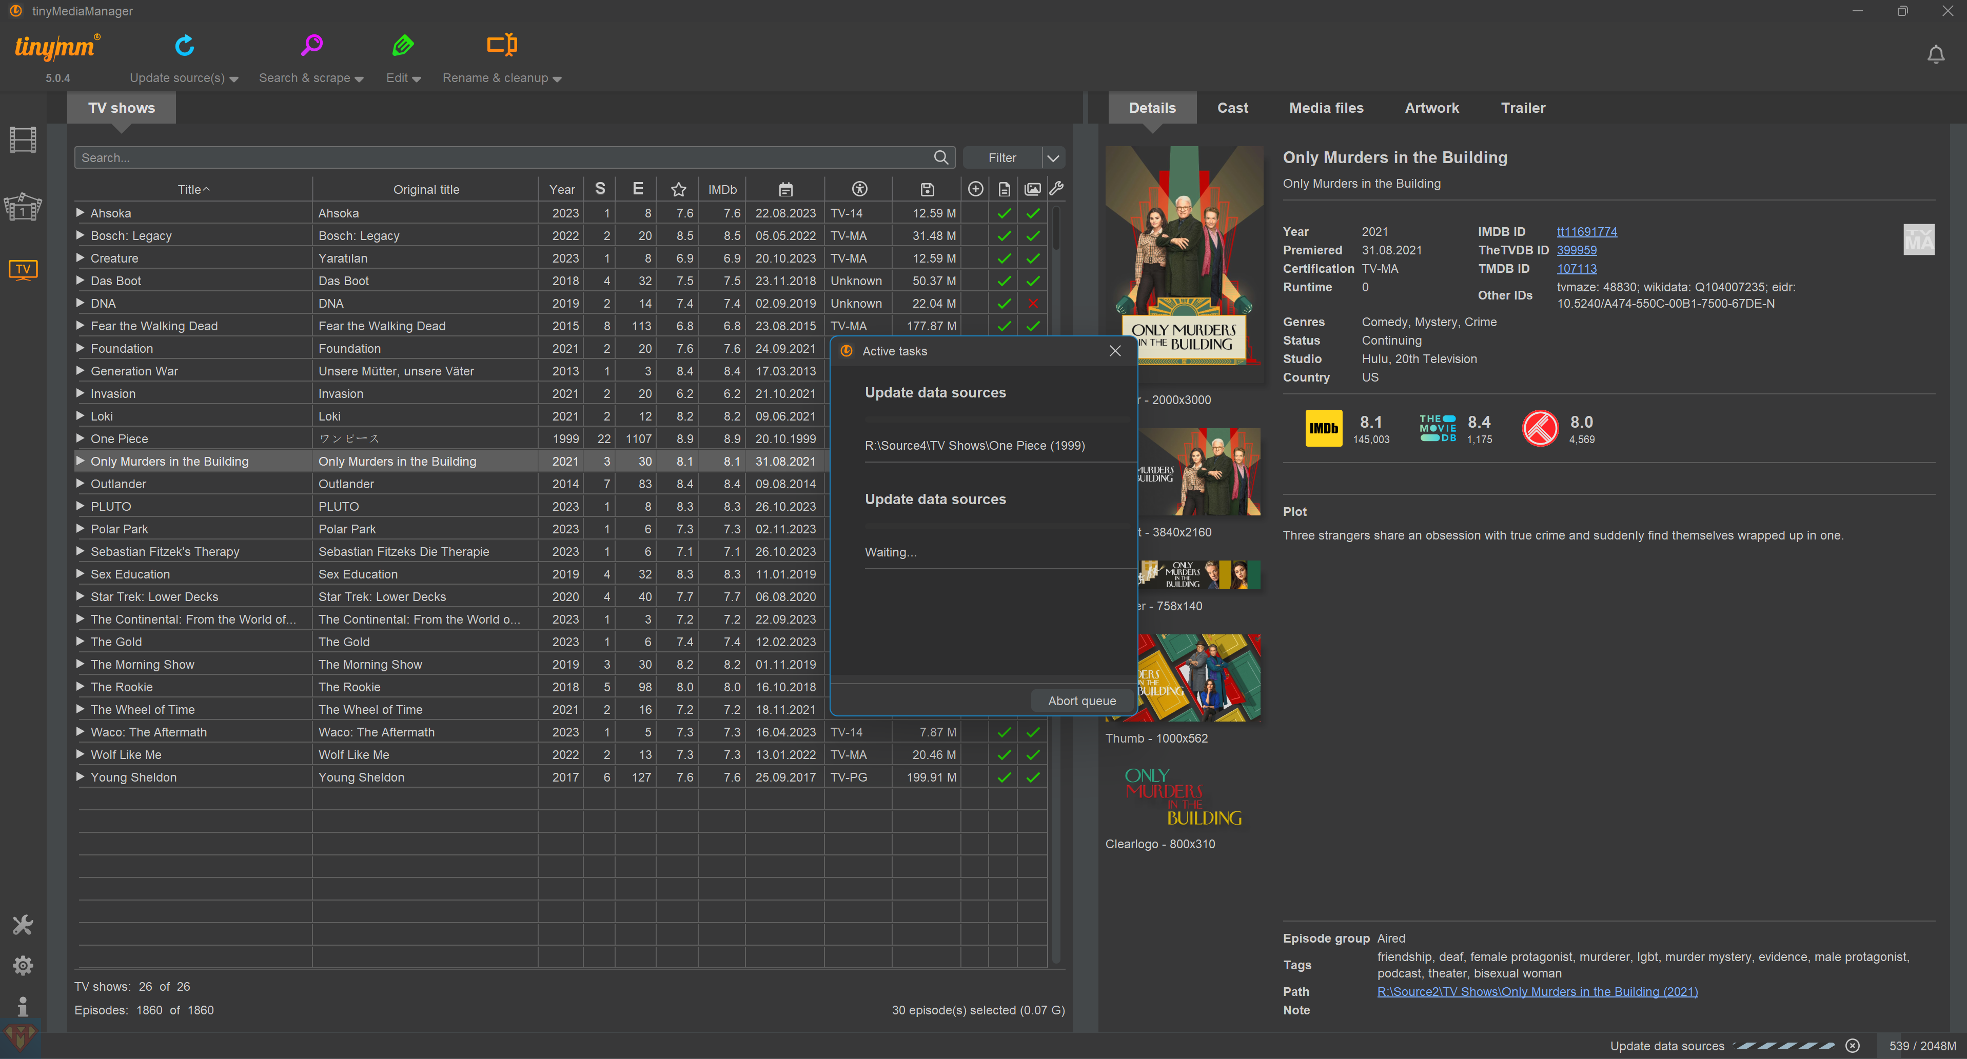Open notifications bell
1967x1059 pixels.
1935,55
